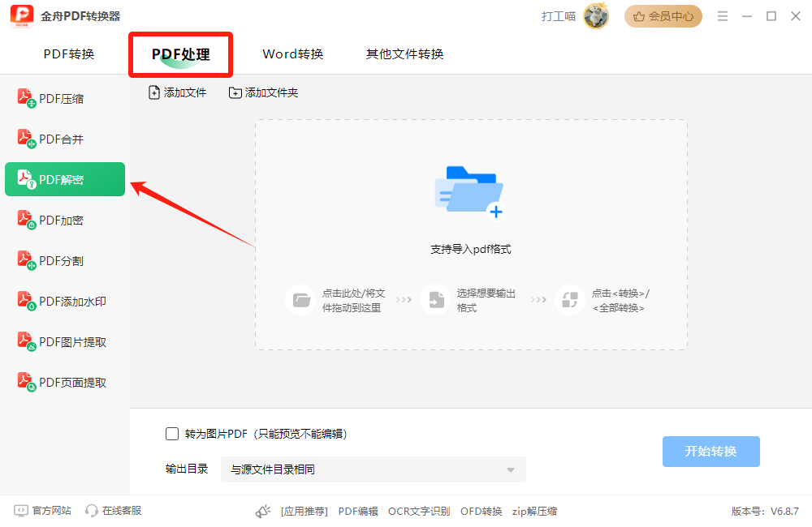Enable 转为图片PDF checkbox
The width and height of the screenshot is (812, 527).
(x=172, y=434)
